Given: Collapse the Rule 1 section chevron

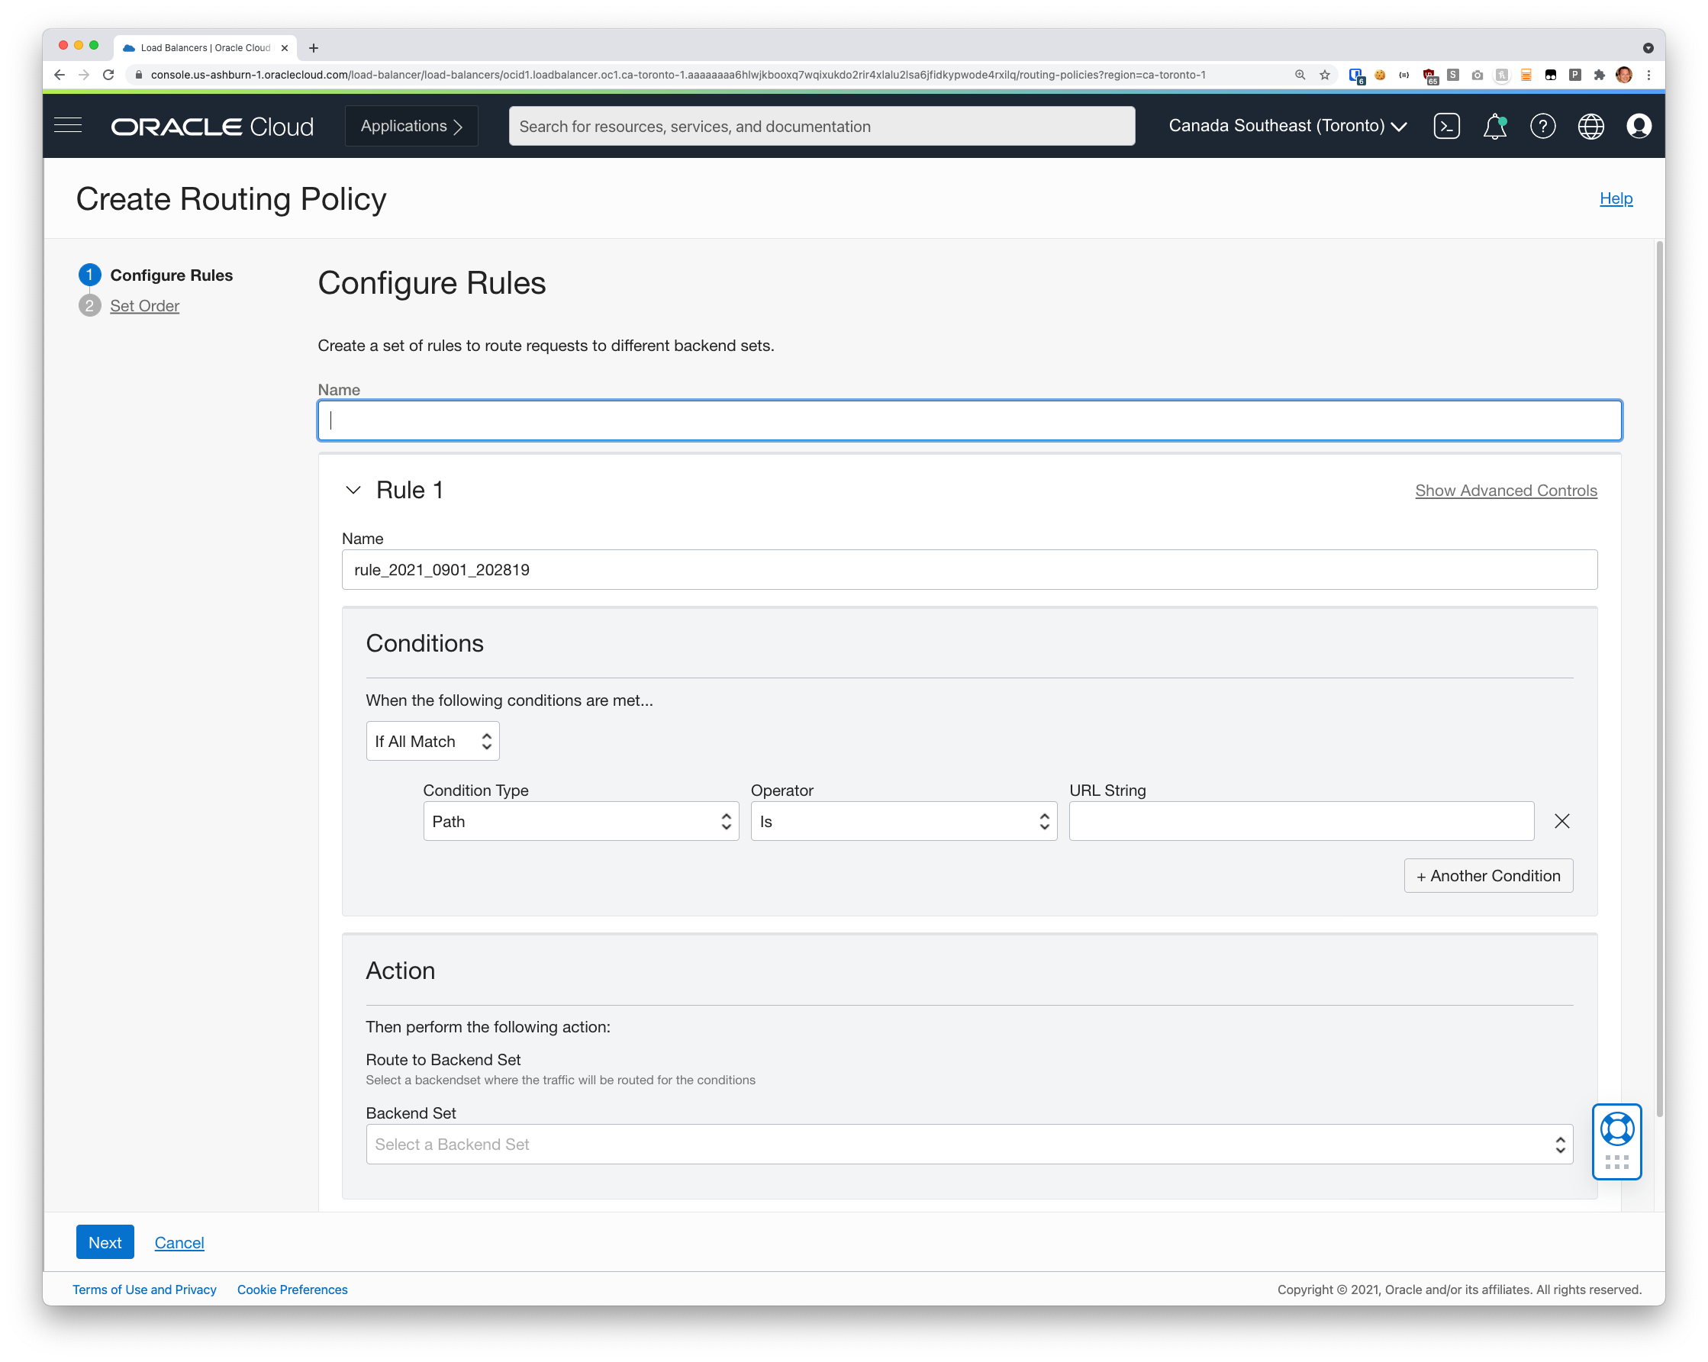Looking at the screenshot, I should coord(353,490).
